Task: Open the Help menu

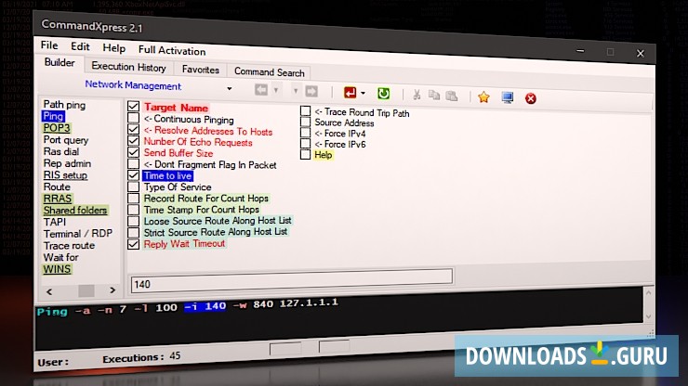Action: pyautogui.click(x=114, y=47)
